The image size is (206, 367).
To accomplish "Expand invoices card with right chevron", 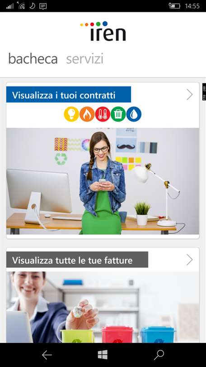I will 190,260.
